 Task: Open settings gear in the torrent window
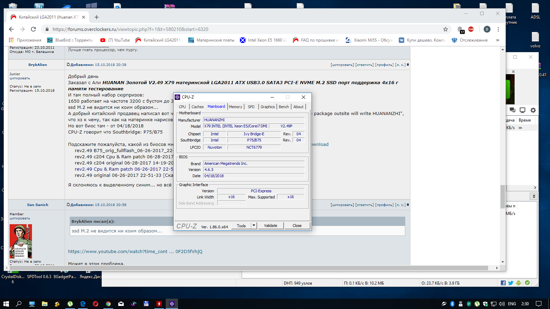pos(533,110)
